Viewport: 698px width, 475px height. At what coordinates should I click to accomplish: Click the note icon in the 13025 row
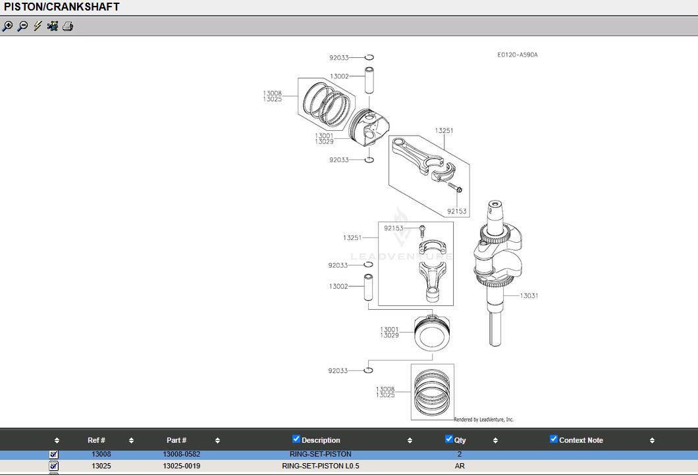(54, 466)
